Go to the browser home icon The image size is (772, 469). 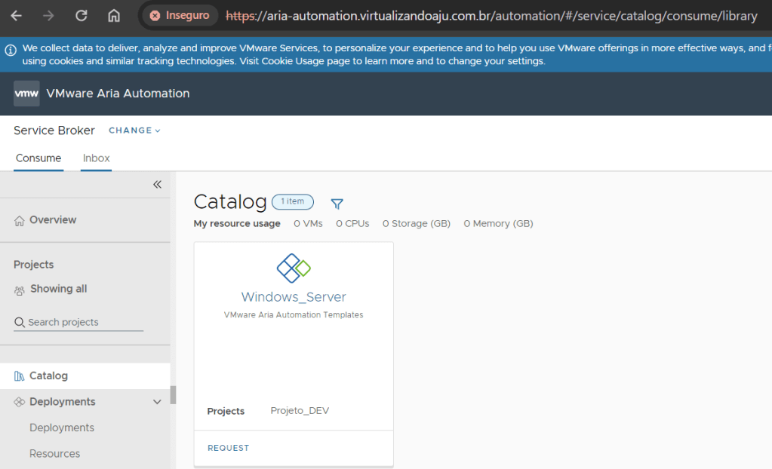114,16
